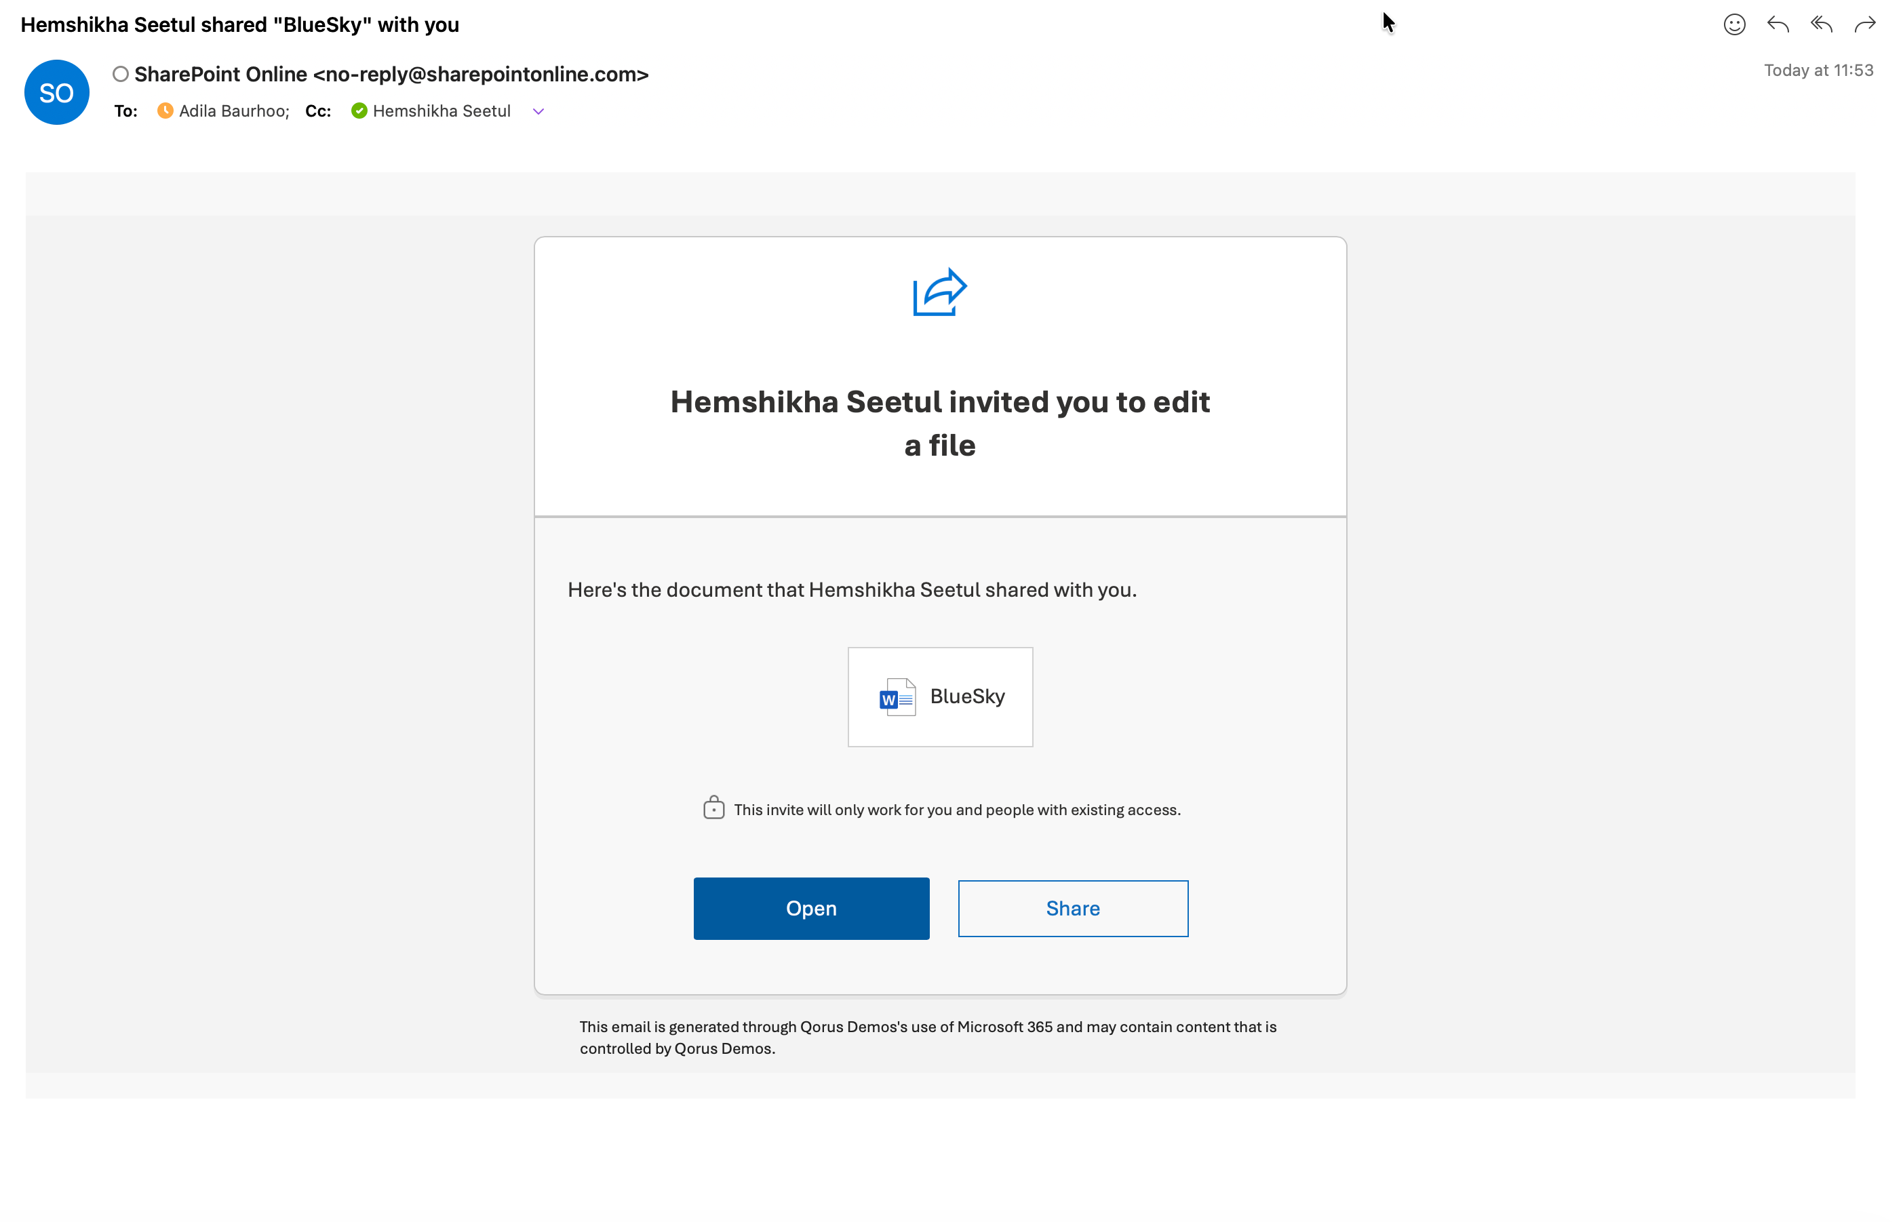
Task: Click the "Today at 11:53" timestamp
Action: click(x=1818, y=71)
